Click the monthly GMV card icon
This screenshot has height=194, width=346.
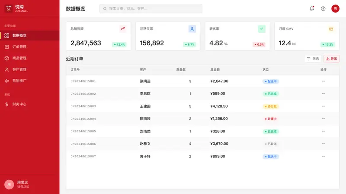coord(331,29)
